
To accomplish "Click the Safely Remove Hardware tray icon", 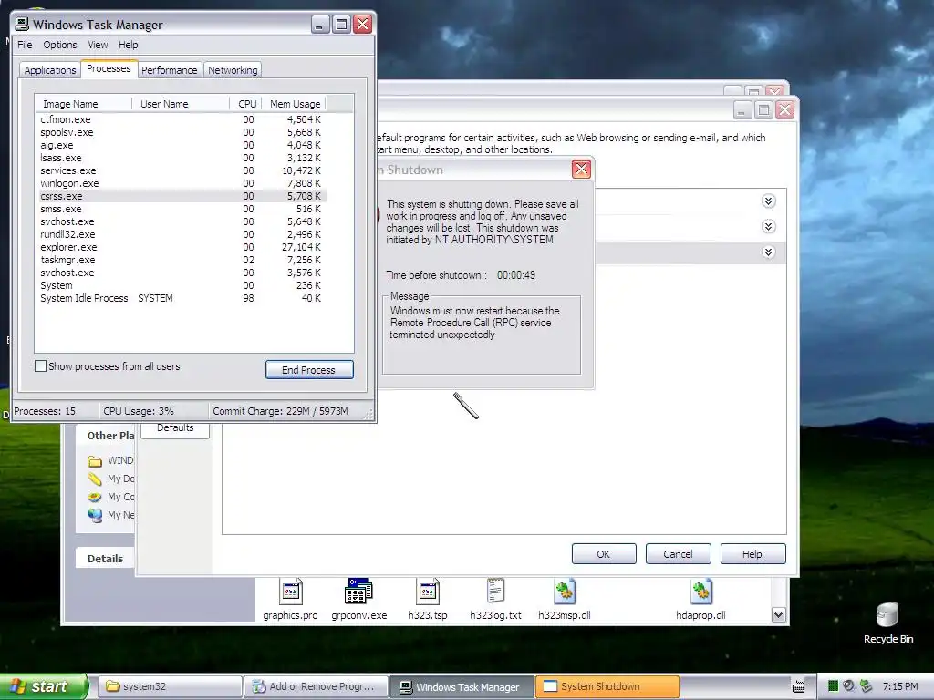I will coord(867,686).
